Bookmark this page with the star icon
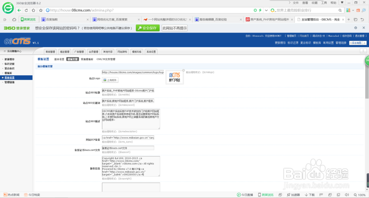 click(x=41, y=10)
